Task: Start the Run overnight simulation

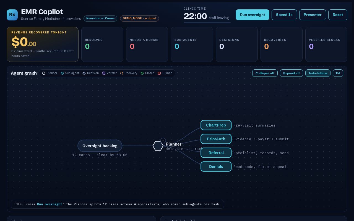Action: coord(253,15)
